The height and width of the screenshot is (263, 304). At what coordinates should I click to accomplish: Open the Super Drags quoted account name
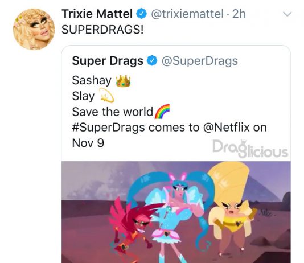108,61
